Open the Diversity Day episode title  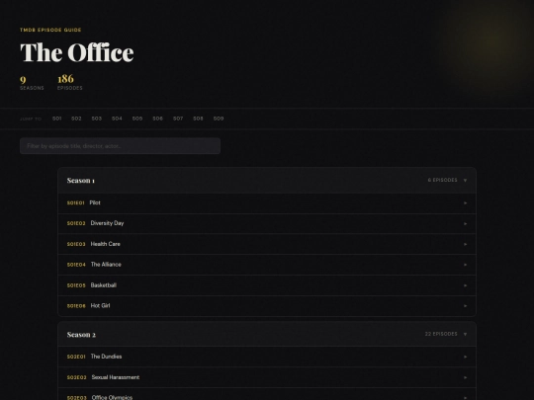tap(107, 223)
